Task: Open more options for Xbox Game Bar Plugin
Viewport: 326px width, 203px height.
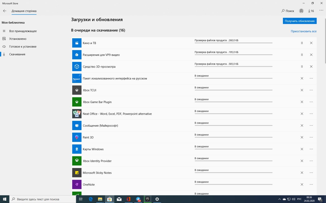Action: [311, 102]
